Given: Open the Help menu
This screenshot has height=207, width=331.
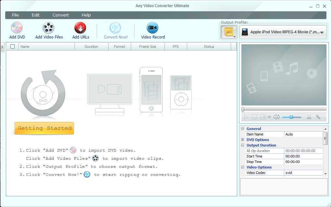Looking at the screenshot, I should (x=86, y=15).
